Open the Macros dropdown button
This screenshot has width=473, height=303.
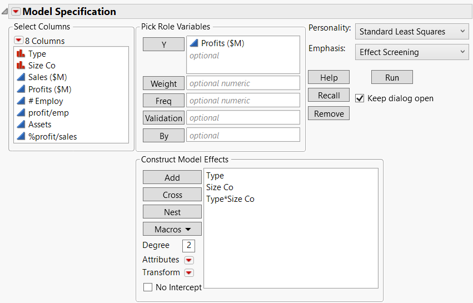(172, 229)
